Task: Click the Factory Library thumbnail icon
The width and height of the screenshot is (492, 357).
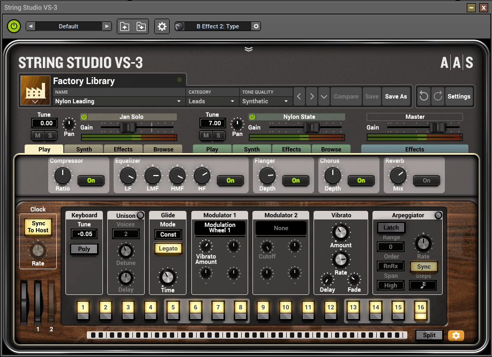Action: click(x=35, y=90)
